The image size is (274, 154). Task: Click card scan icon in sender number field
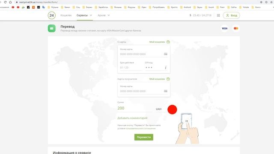click(x=166, y=54)
